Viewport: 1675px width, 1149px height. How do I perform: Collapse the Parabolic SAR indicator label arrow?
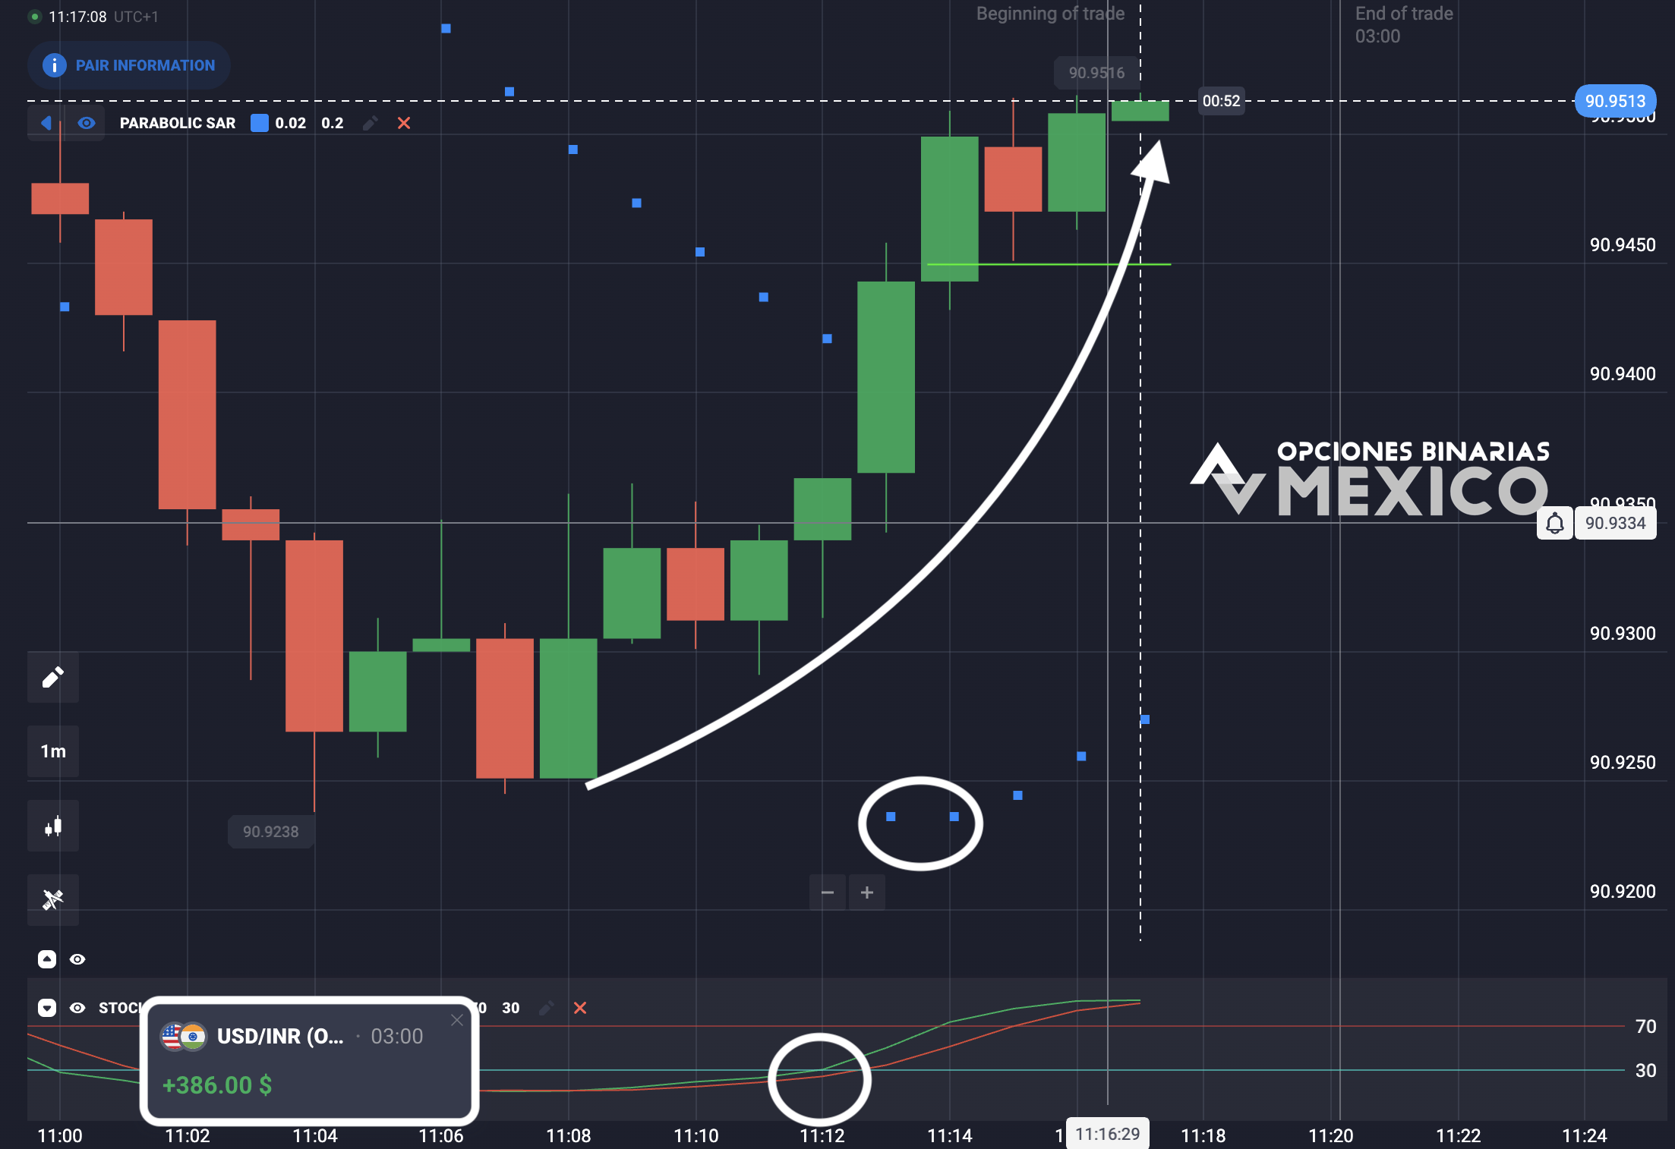[46, 123]
